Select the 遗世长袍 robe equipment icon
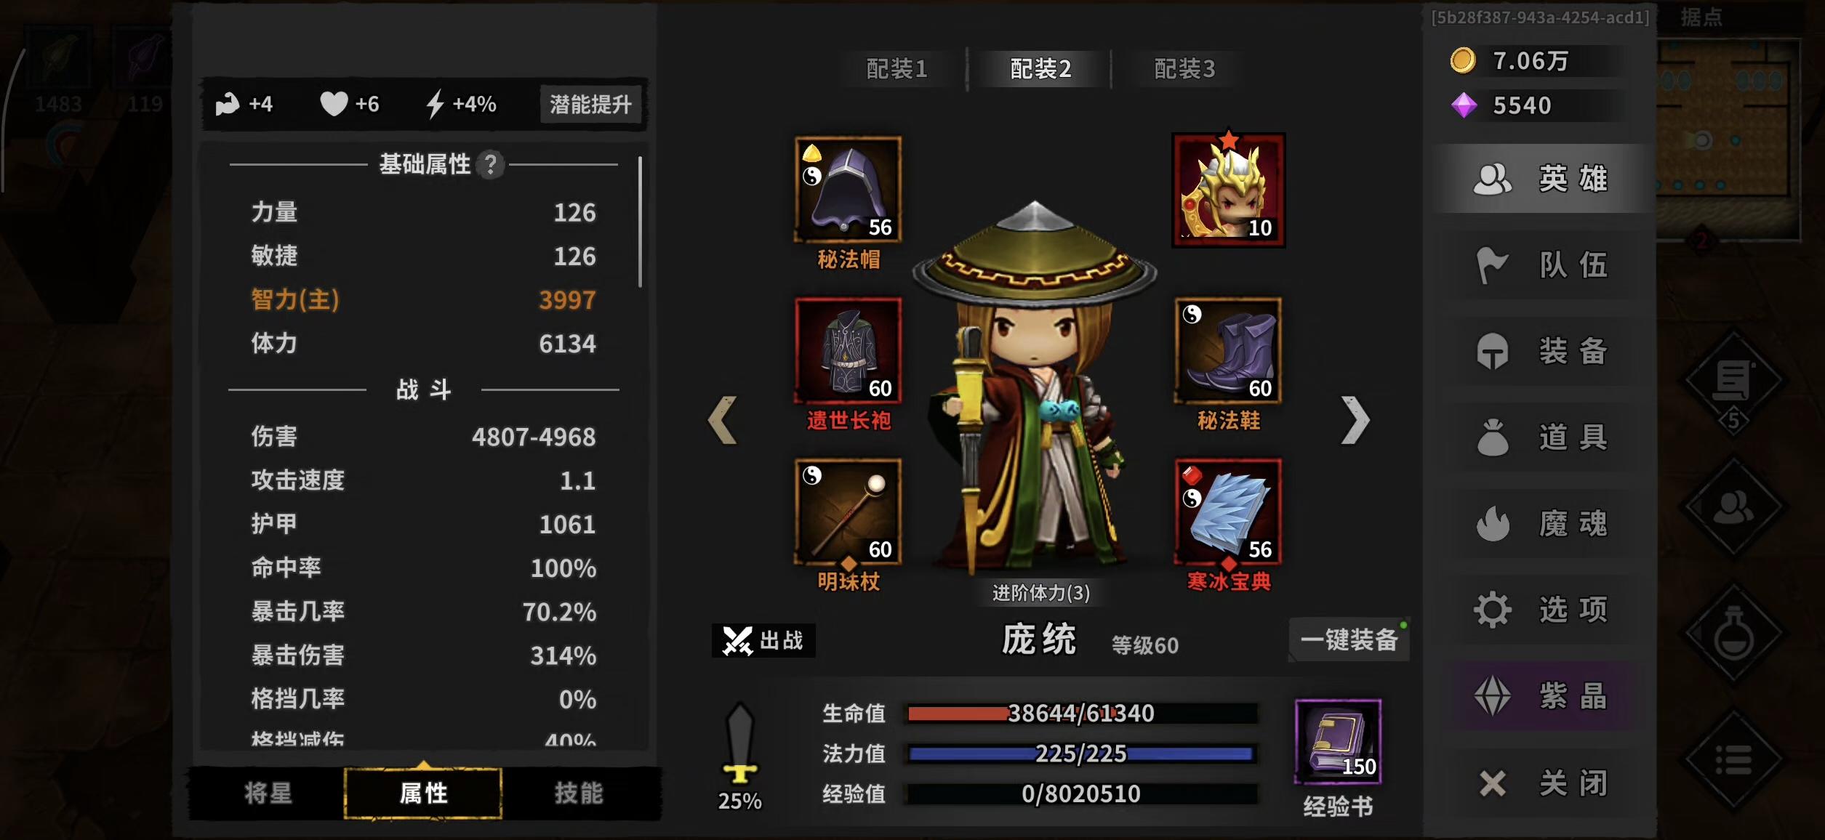 coord(848,350)
